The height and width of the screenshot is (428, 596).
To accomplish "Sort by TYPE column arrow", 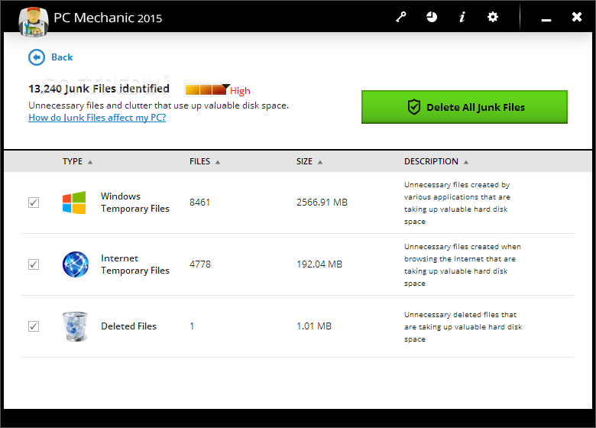I will point(90,162).
